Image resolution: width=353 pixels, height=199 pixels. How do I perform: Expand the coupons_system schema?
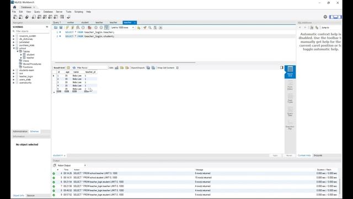14,36
